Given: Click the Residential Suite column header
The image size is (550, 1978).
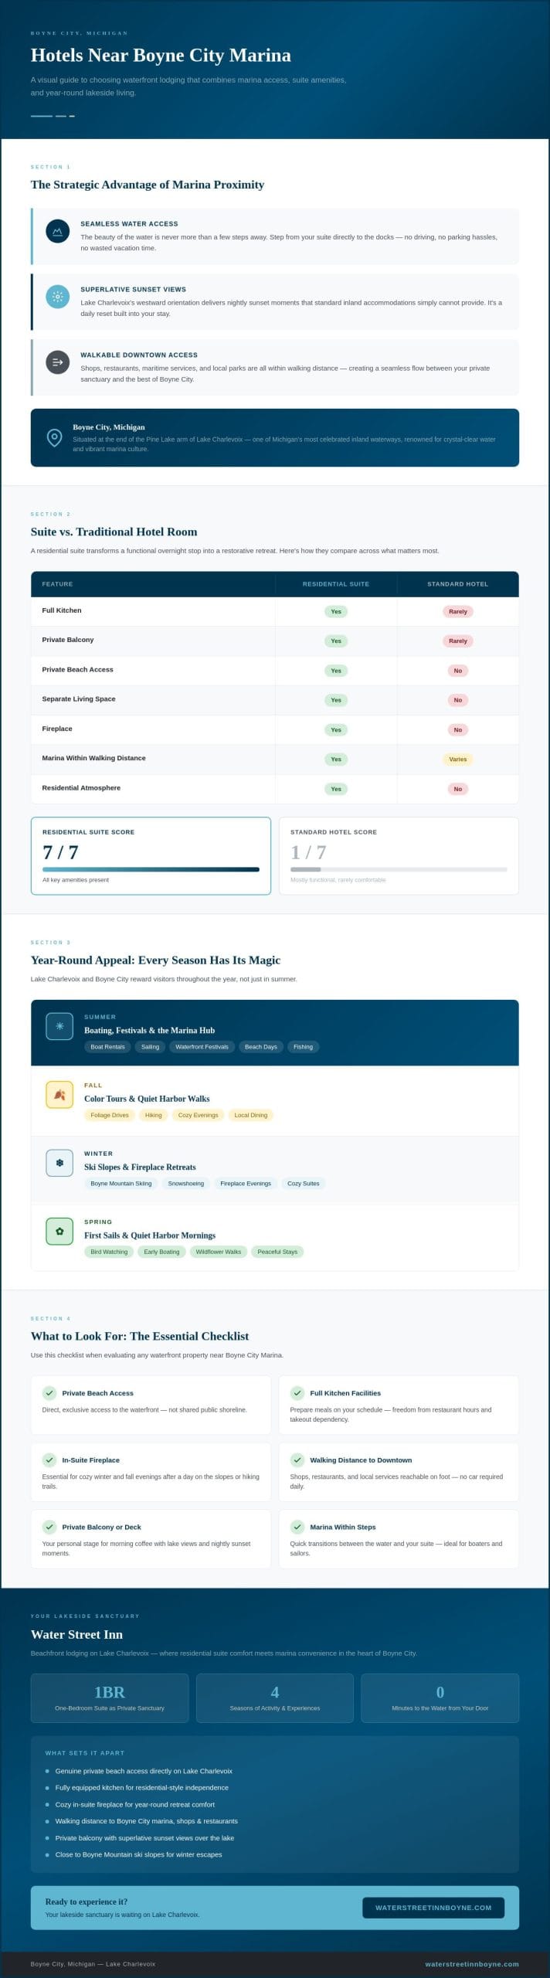Looking at the screenshot, I should pyautogui.click(x=336, y=584).
